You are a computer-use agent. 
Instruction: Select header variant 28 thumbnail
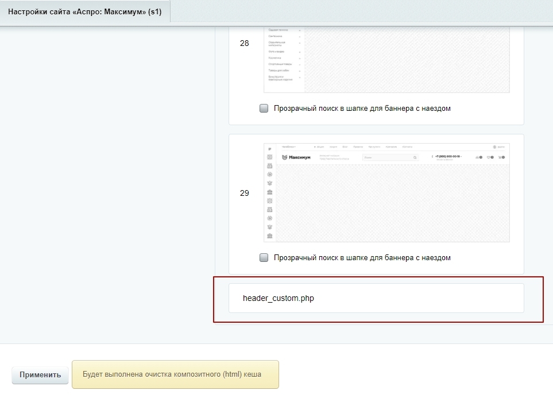pos(386,57)
